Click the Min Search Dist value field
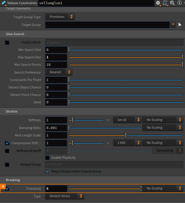Image resolution: width=185 pixels, height=203 pixels. 56,50
